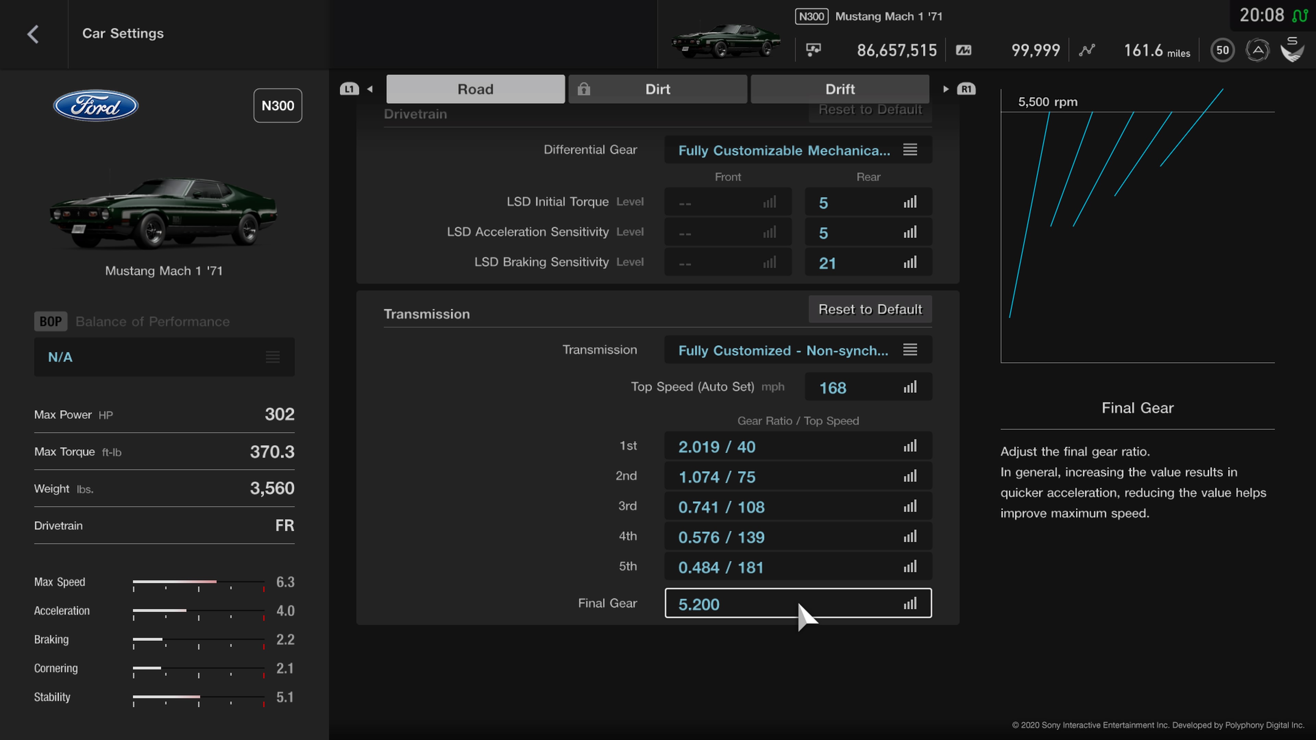1316x740 pixels.
Task: Click bars icon on LSD Braking Sensitivity rear
Action: tap(910, 262)
